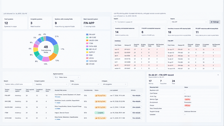Image resolution: width=224 pixels, height=126 pixels.
Task: Click opaque ID INV-017Q in Inventory table
Action: click(127, 59)
